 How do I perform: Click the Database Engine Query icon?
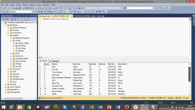[x=36, y=8]
